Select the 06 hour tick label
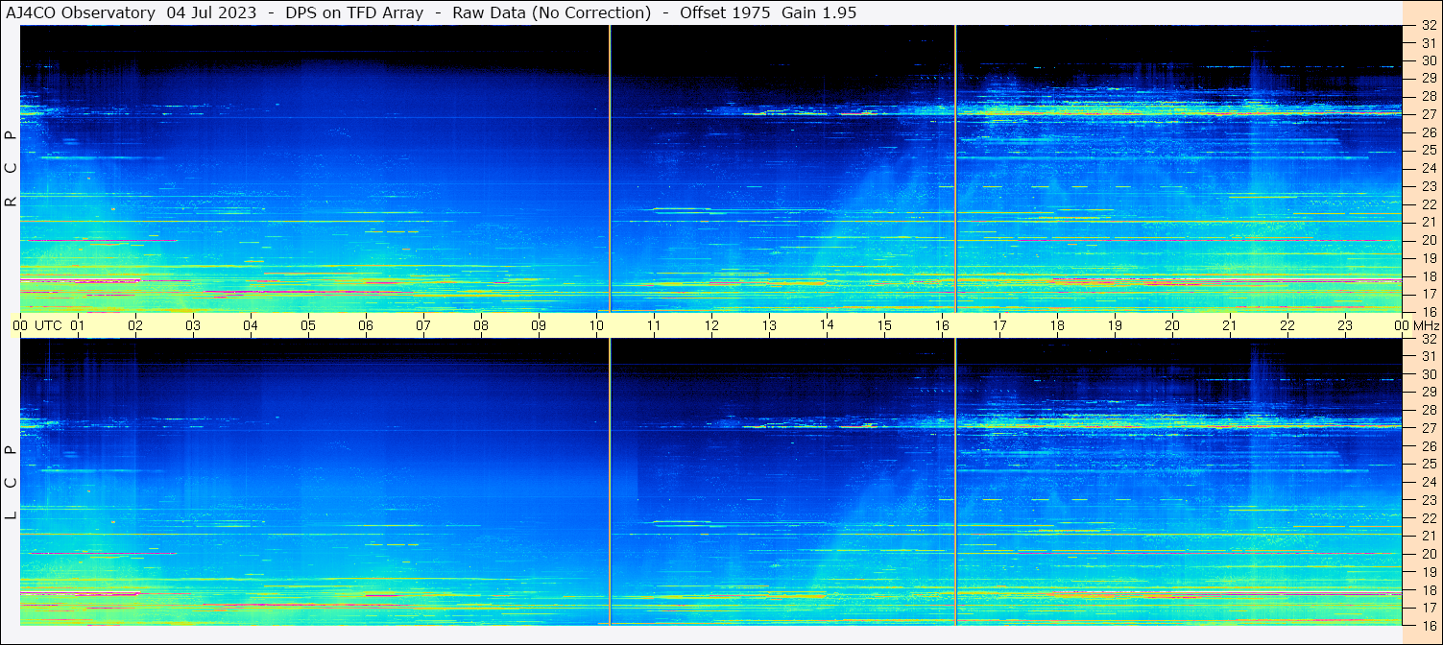 (x=366, y=325)
